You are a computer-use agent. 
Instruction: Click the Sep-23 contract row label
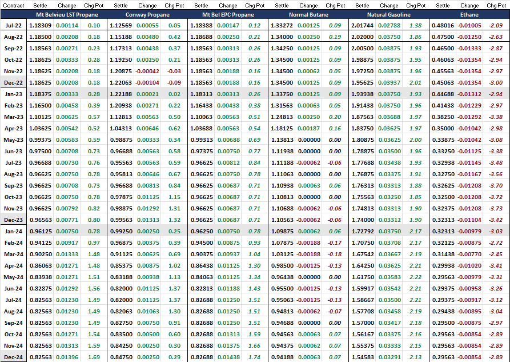(14, 186)
